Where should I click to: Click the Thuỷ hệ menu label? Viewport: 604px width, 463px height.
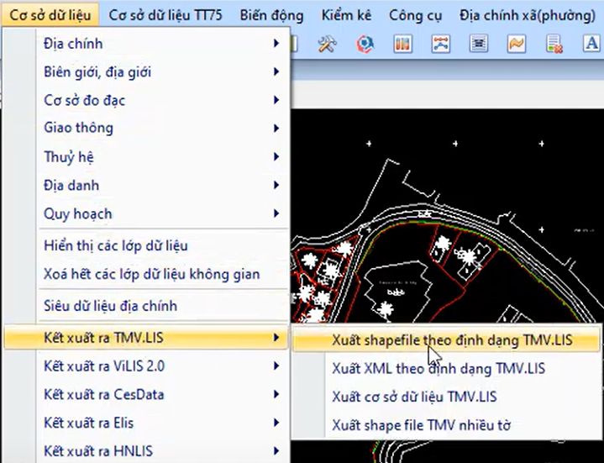click(69, 157)
